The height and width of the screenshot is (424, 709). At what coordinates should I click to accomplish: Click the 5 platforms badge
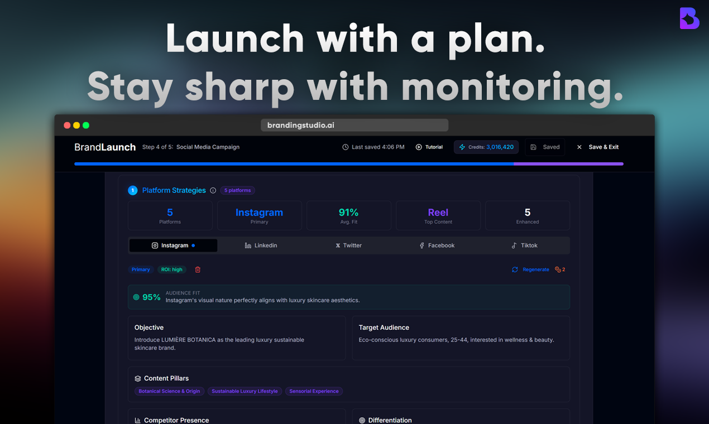coord(237,190)
